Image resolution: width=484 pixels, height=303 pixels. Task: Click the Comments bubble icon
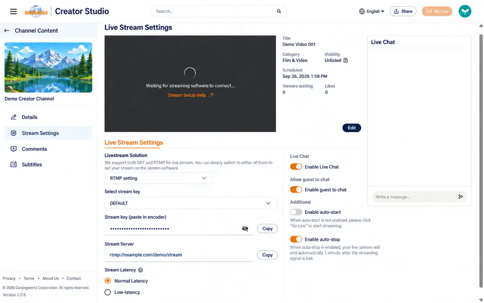click(x=14, y=149)
